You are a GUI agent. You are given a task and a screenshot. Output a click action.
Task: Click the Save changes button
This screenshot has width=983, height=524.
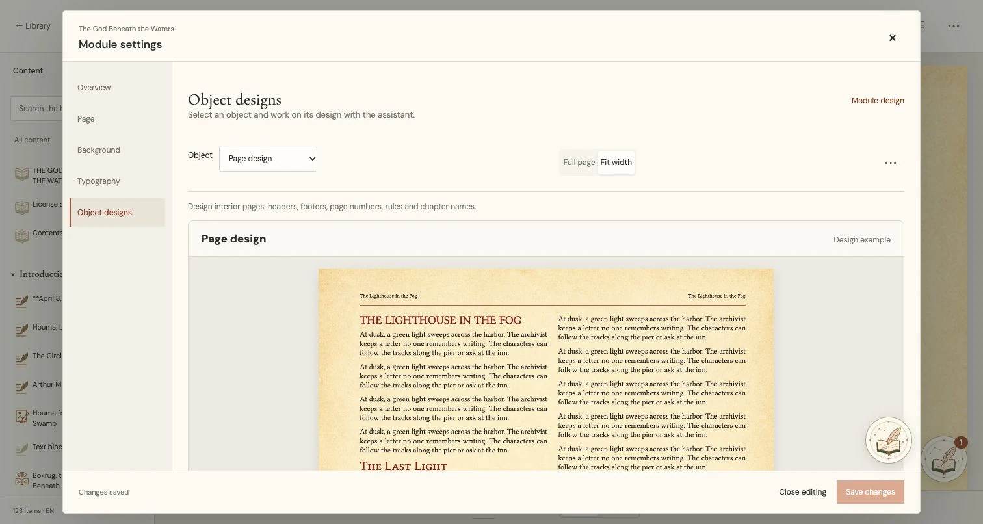pos(870,492)
